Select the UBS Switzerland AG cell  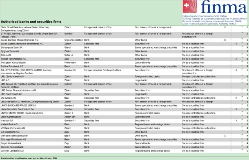(11, 94)
